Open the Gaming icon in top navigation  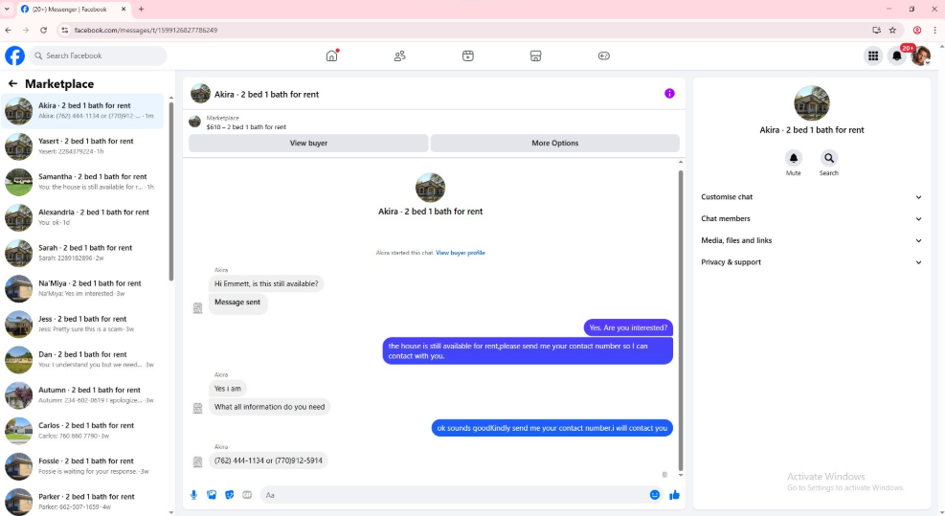(x=603, y=56)
